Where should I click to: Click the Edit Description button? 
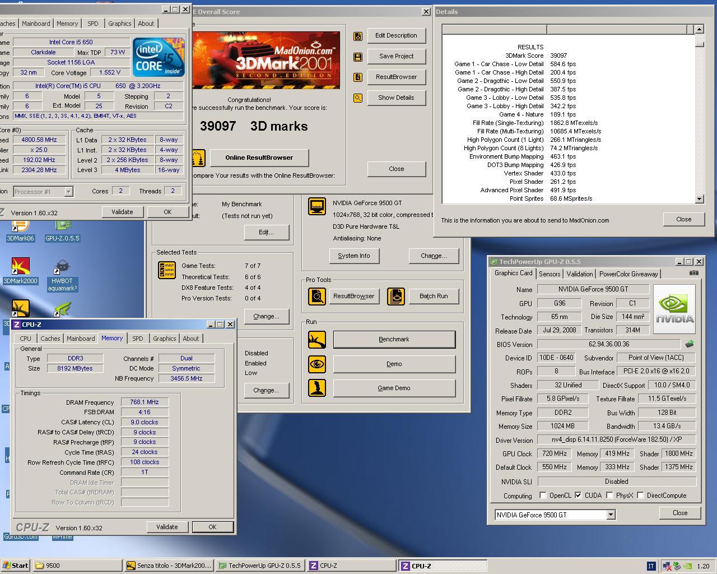click(396, 35)
